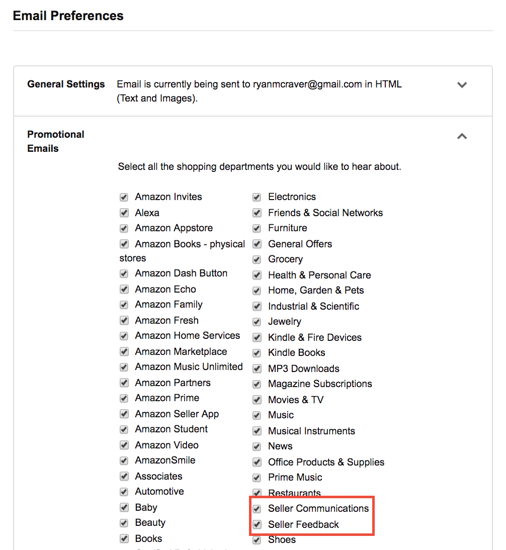This screenshot has height=550, width=506.
Task: Click the Promotional Emails heading
Action: (56, 141)
